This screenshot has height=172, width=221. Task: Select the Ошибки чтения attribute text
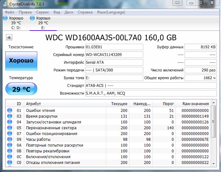40,111
